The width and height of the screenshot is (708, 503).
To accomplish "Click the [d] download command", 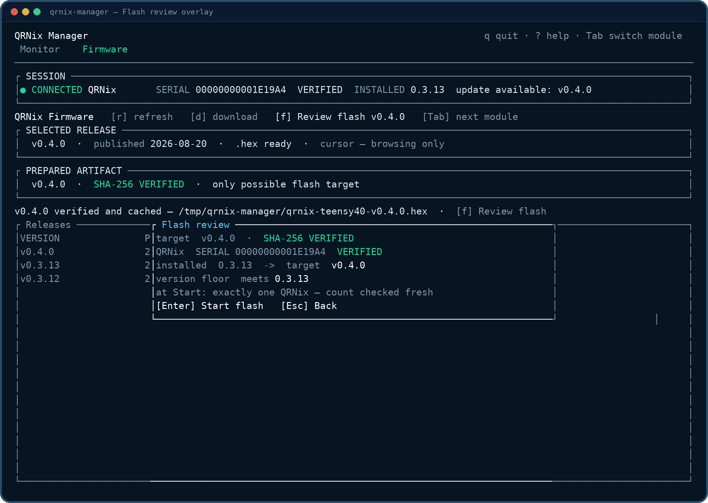I will (224, 117).
